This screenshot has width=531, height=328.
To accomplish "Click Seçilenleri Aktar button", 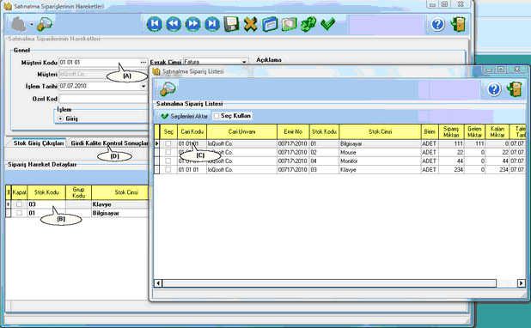I will [x=185, y=116].
